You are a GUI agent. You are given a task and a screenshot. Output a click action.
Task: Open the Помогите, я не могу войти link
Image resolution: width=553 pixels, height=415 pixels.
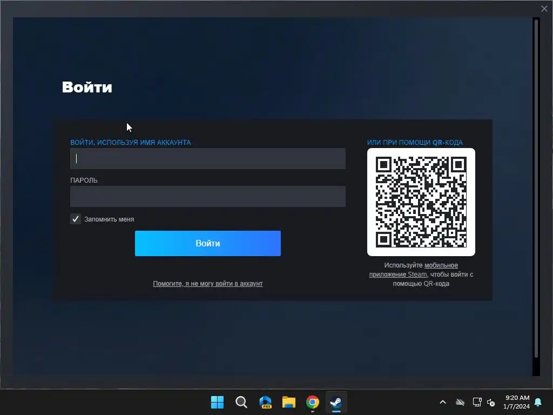click(208, 284)
